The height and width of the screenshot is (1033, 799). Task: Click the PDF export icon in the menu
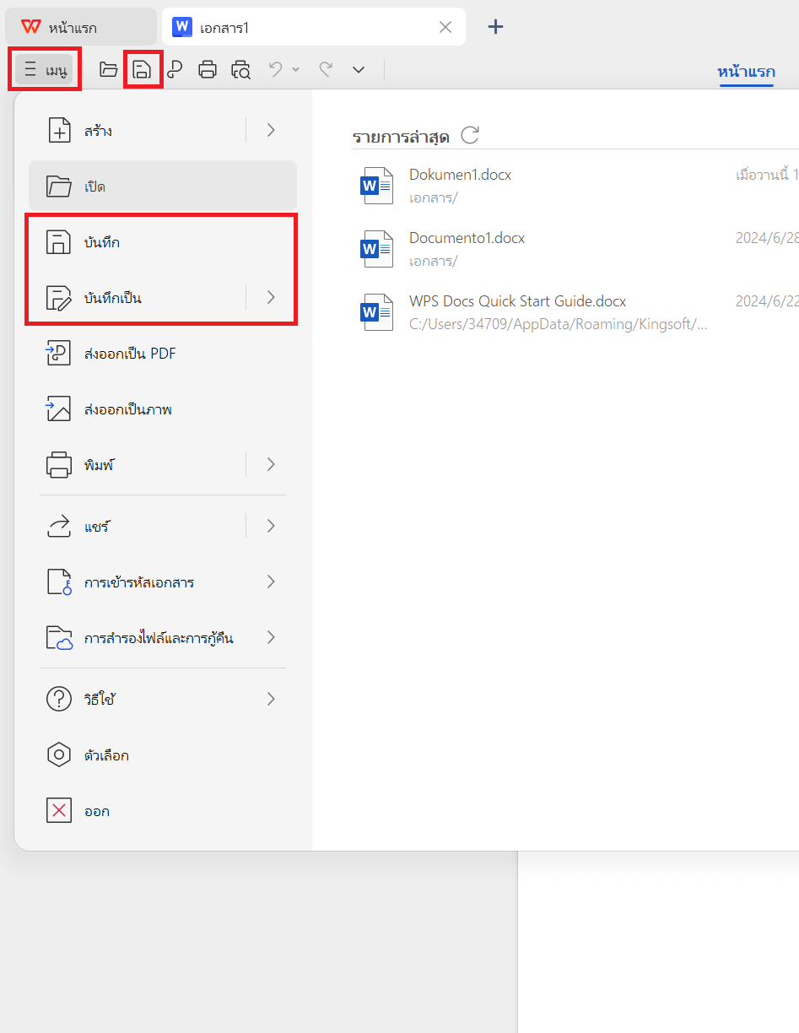pos(58,354)
